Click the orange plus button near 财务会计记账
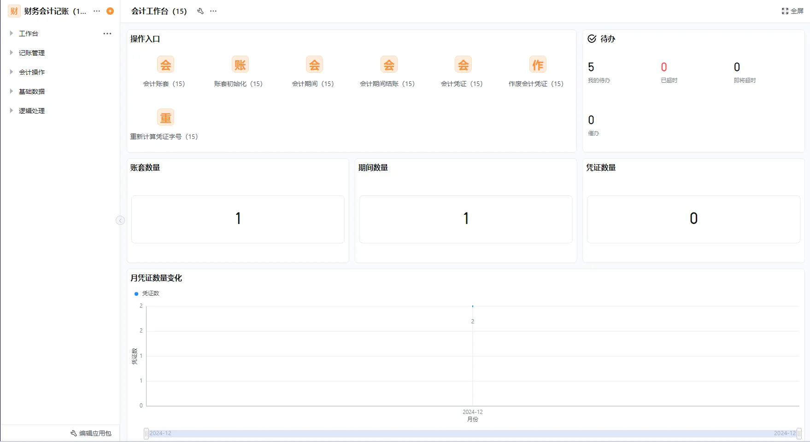The width and height of the screenshot is (810, 442). (x=110, y=11)
